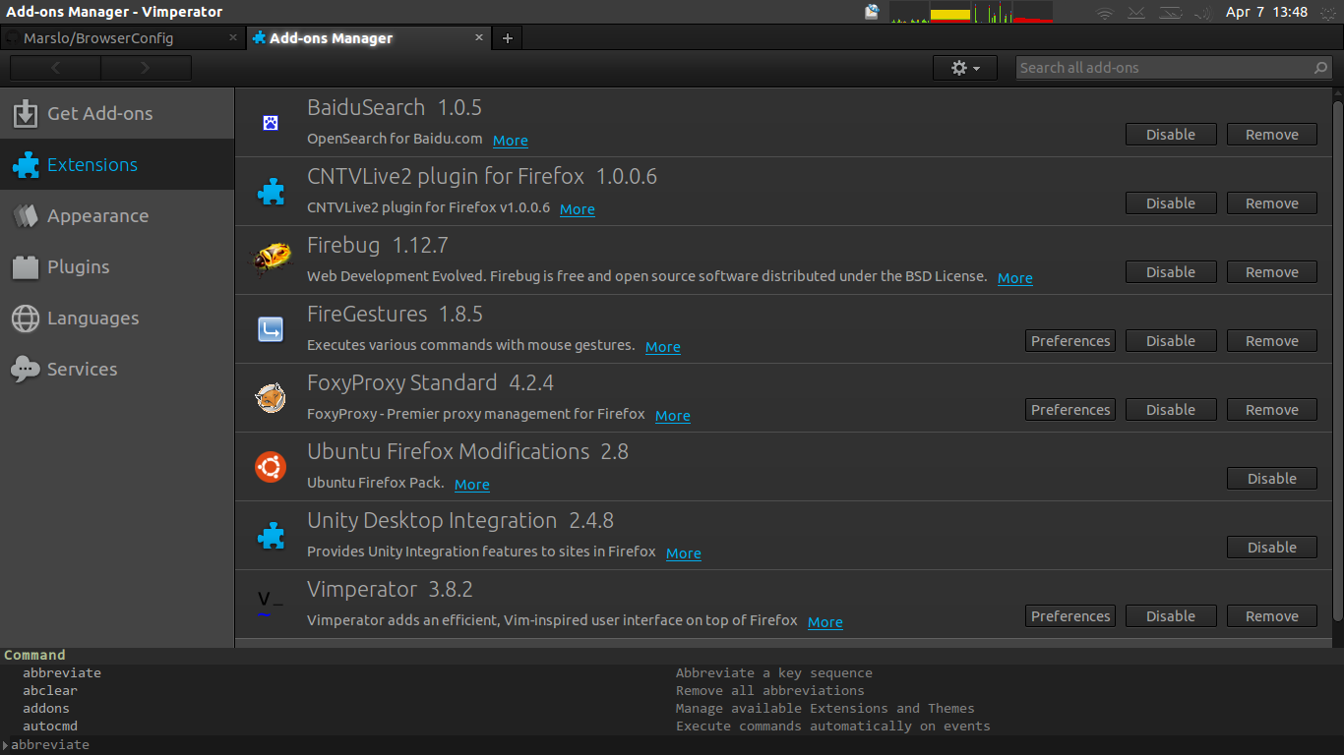The image size is (1344, 755).
Task: Click the FoxyProxy fox icon
Action: (271, 398)
